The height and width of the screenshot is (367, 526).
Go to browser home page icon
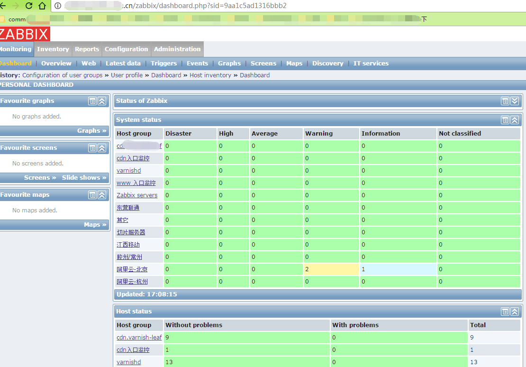[42, 6]
